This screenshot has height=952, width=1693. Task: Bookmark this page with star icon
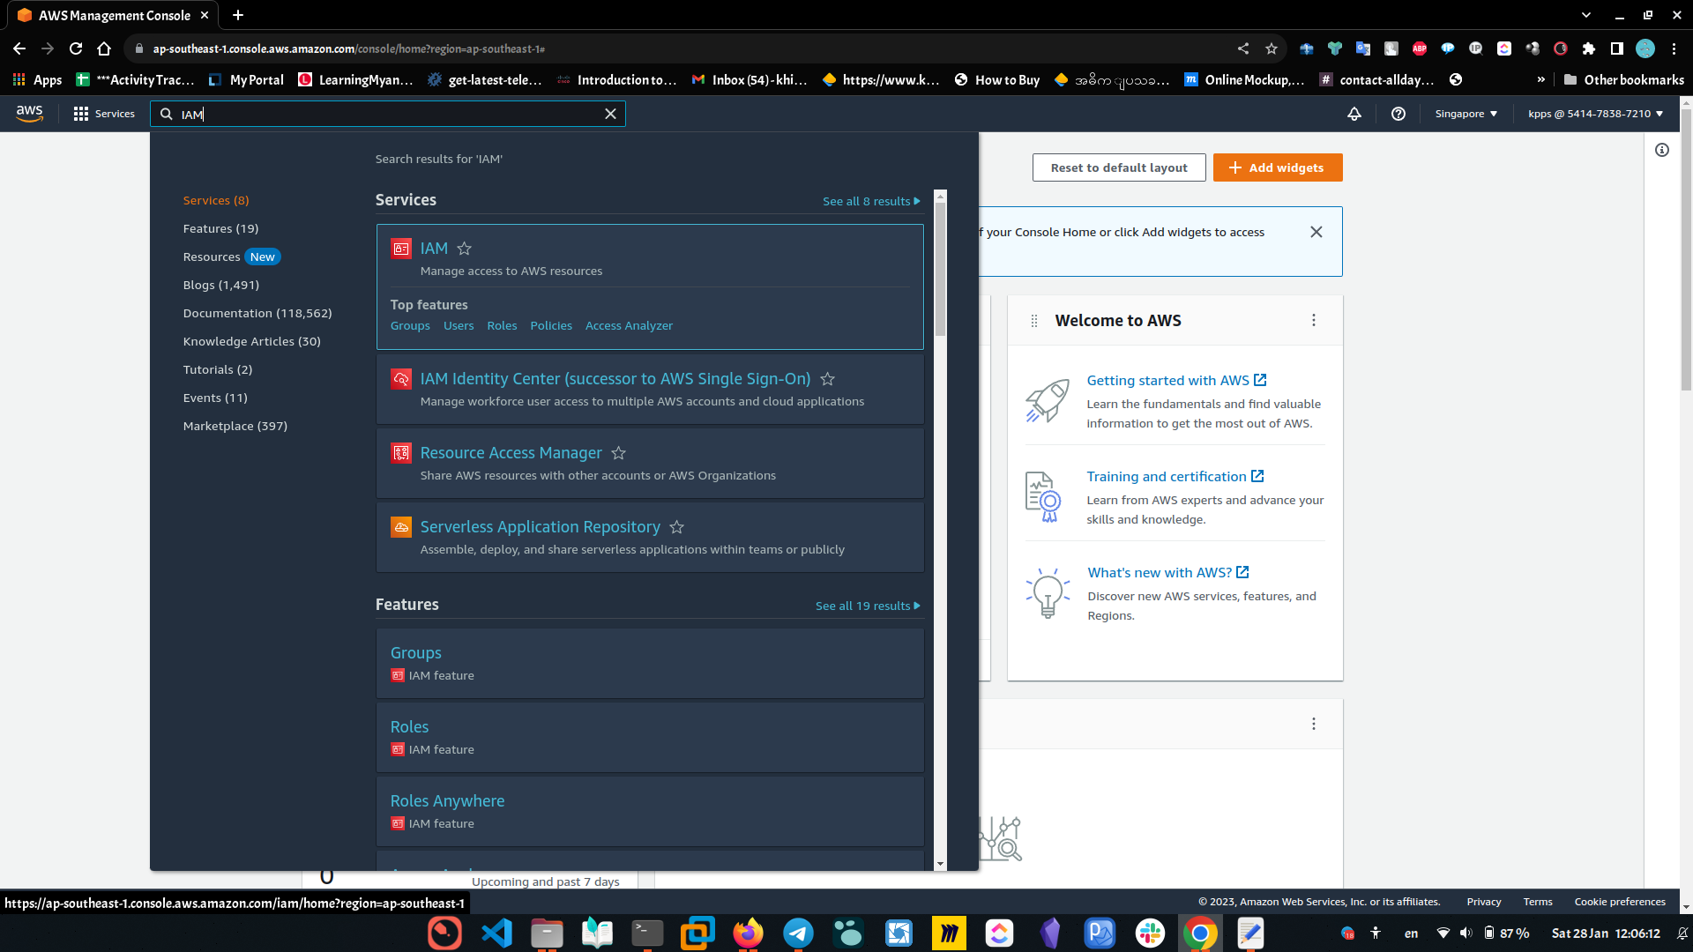1272,48
